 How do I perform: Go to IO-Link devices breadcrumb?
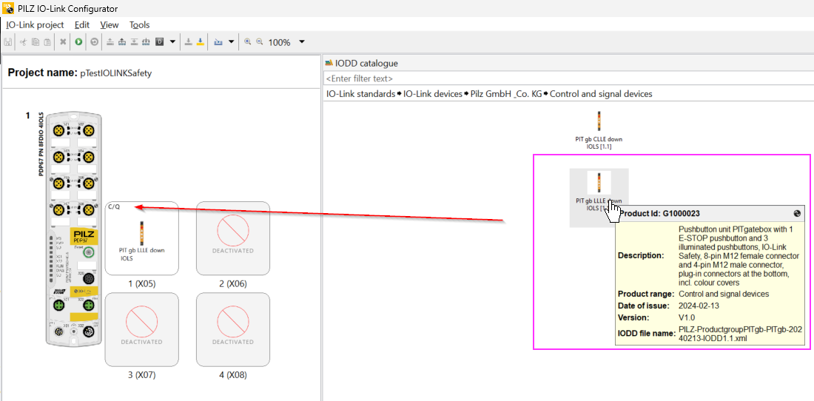pyautogui.click(x=432, y=94)
